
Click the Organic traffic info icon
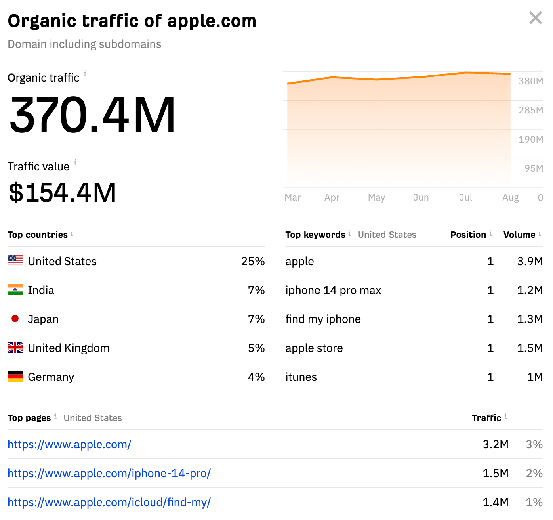pos(86,73)
